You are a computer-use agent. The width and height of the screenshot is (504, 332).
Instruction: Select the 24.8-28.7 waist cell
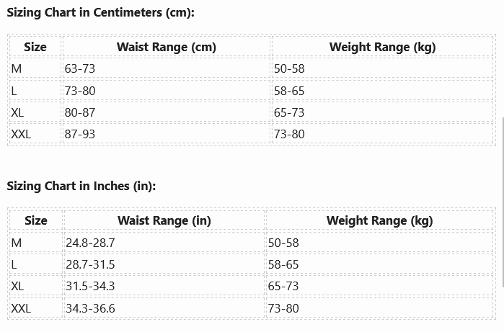point(90,243)
